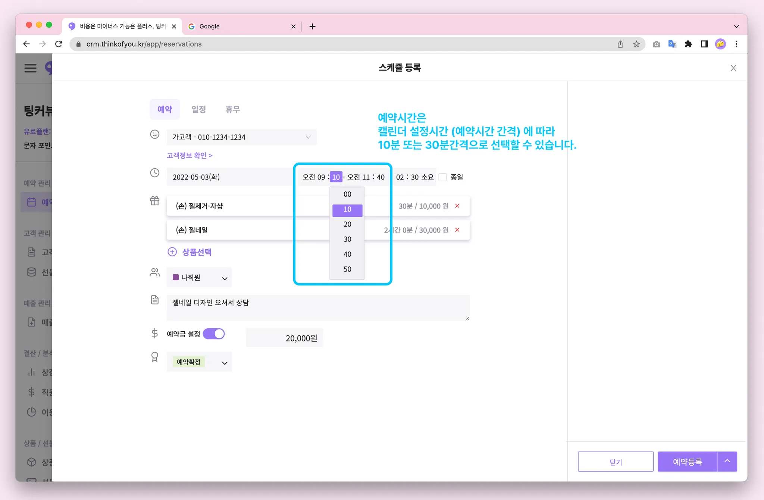Reload the page
The width and height of the screenshot is (764, 500).
[59, 44]
